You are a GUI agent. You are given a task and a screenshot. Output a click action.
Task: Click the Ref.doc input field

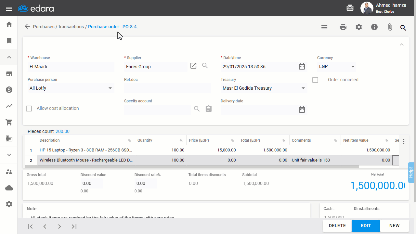click(167, 88)
